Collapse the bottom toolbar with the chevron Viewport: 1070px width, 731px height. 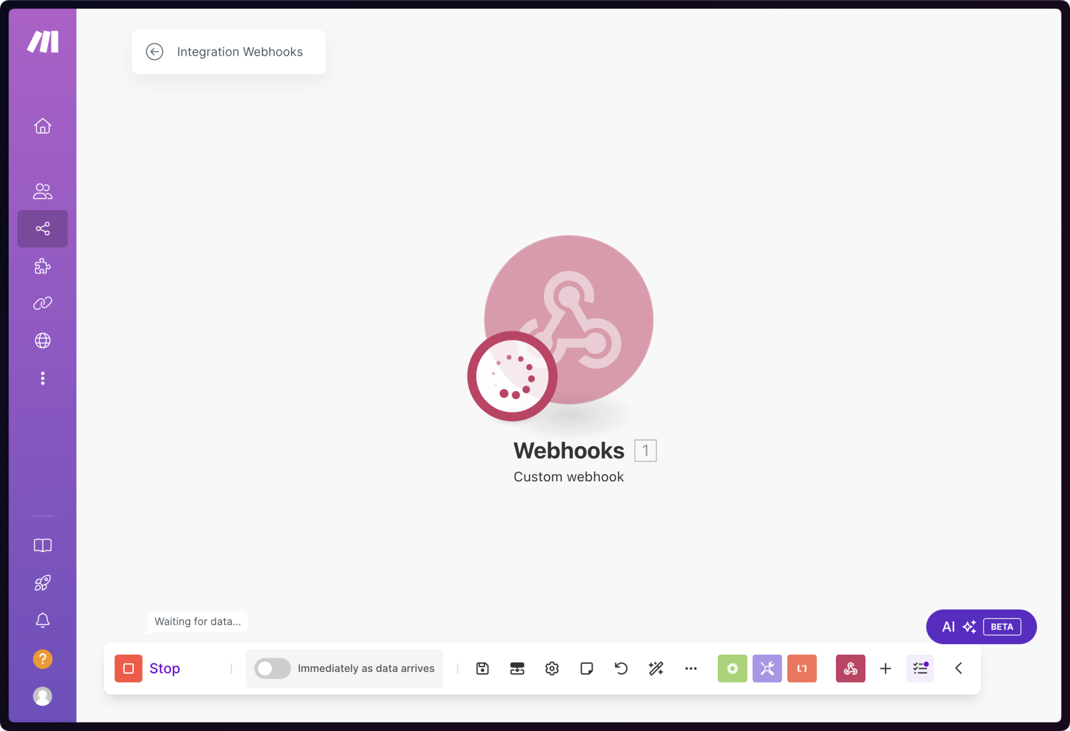(959, 668)
